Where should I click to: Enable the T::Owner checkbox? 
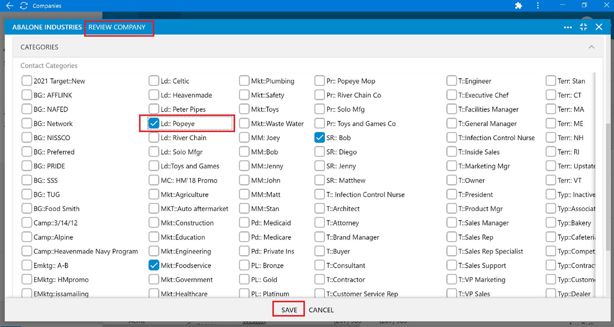pos(452,180)
